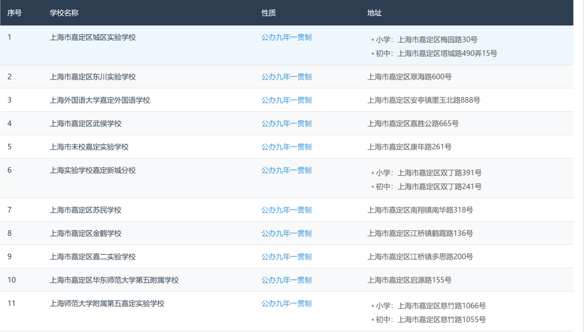The width and height of the screenshot is (584, 332).
Task: Select school name 上海外国语大学嘉定外国语学校
Action: tap(100, 100)
